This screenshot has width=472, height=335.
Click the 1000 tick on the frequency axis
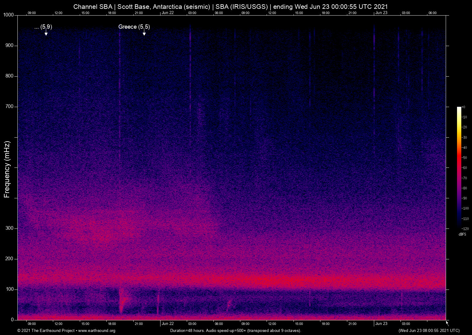point(9,15)
